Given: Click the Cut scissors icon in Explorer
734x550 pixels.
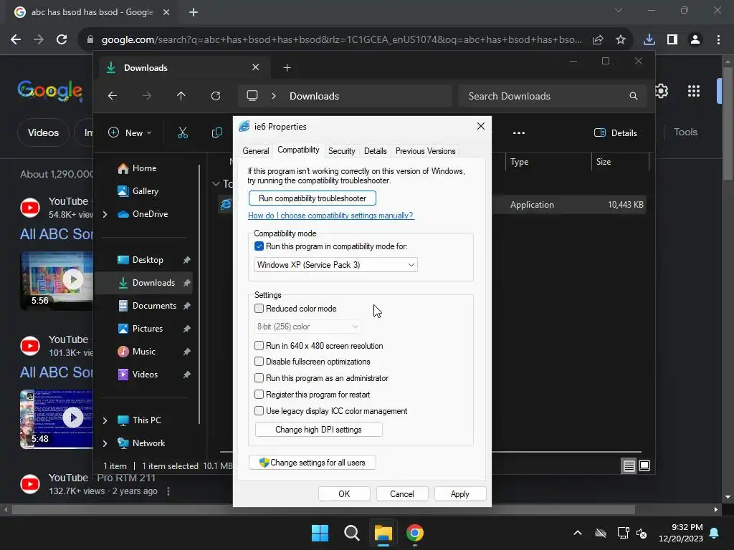Looking at the screenshot, I should click(x=183, y=132).
